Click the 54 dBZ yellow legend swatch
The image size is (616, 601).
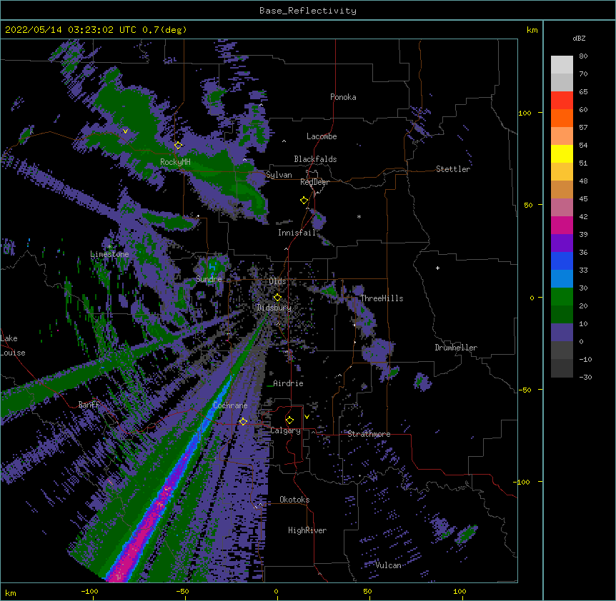pos(562,153)
